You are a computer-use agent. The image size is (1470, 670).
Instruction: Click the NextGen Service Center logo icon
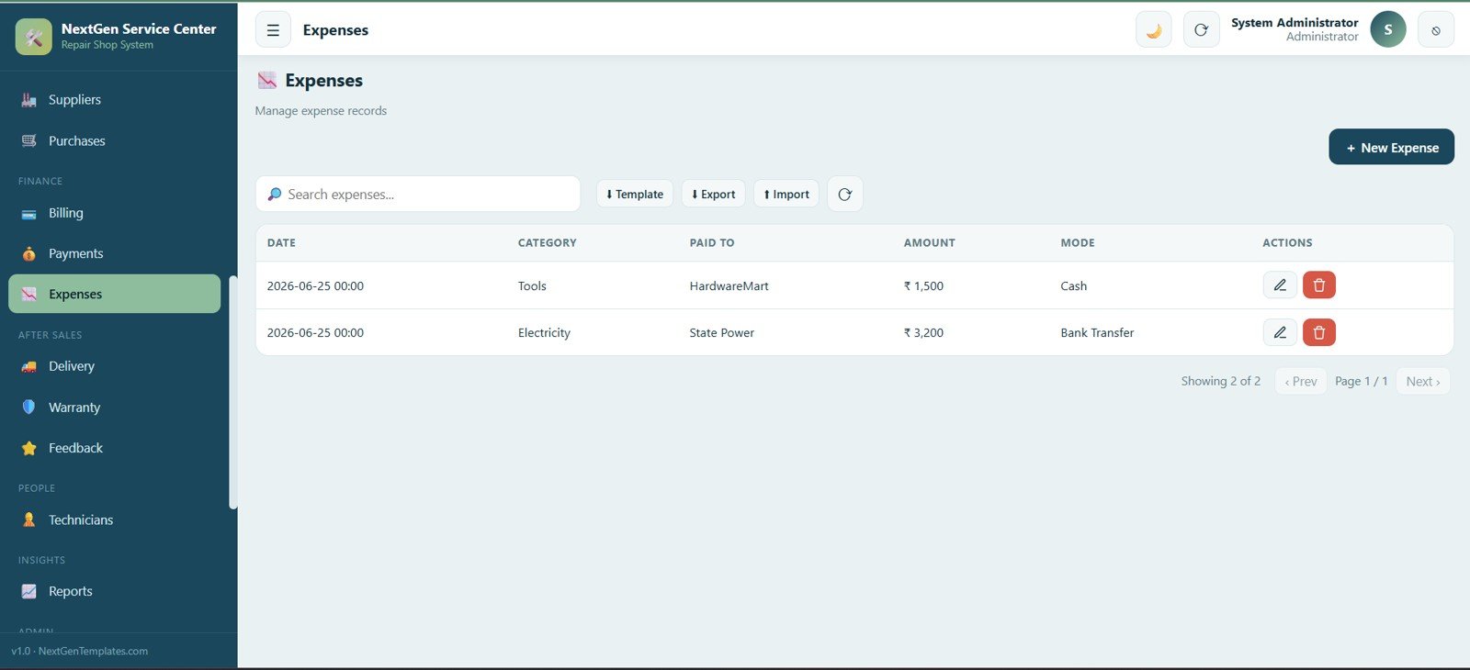tap(34, 37)
